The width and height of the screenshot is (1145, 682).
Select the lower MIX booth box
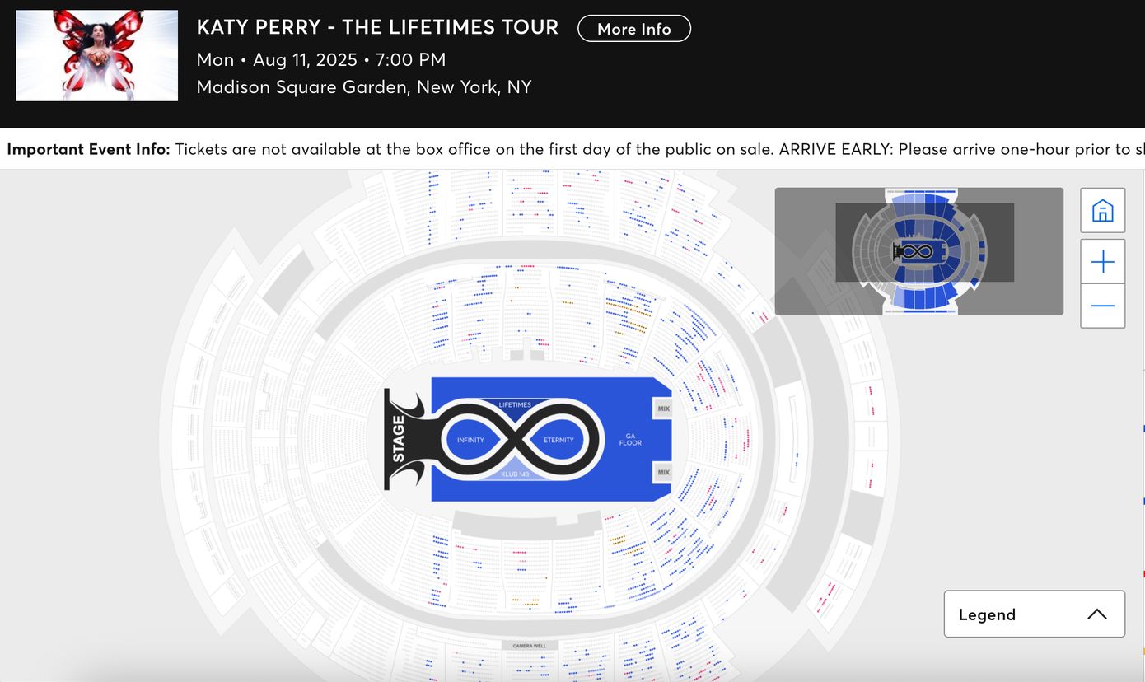663,472
